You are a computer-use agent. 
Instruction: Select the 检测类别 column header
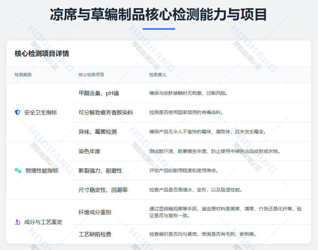coord(23,74)
